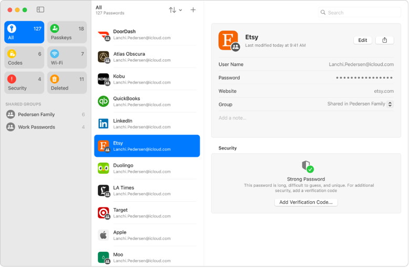Open the Codes category

pos(24,57)
